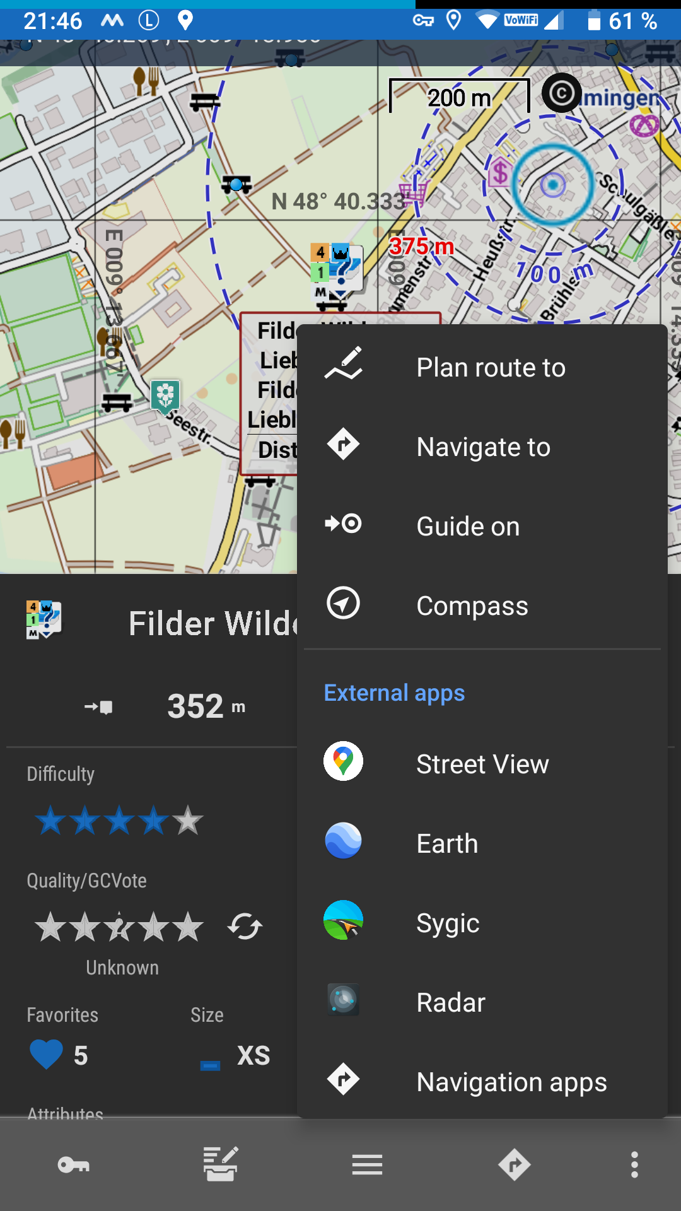The image size is (681, 1211).
Task: Choose Navigate to from the menu
Action: pyautogui.click(x=482, y=447)
